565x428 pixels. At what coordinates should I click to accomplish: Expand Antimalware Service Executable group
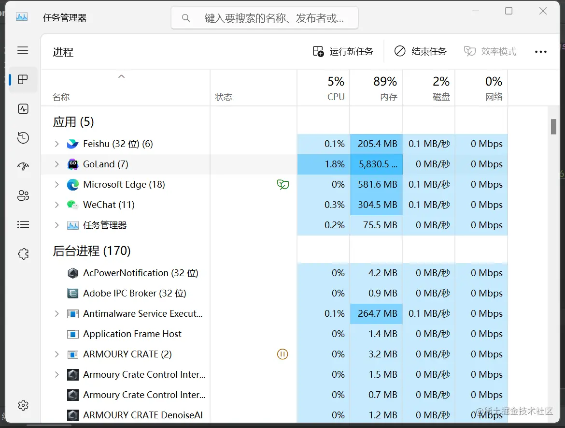[56, 313]
